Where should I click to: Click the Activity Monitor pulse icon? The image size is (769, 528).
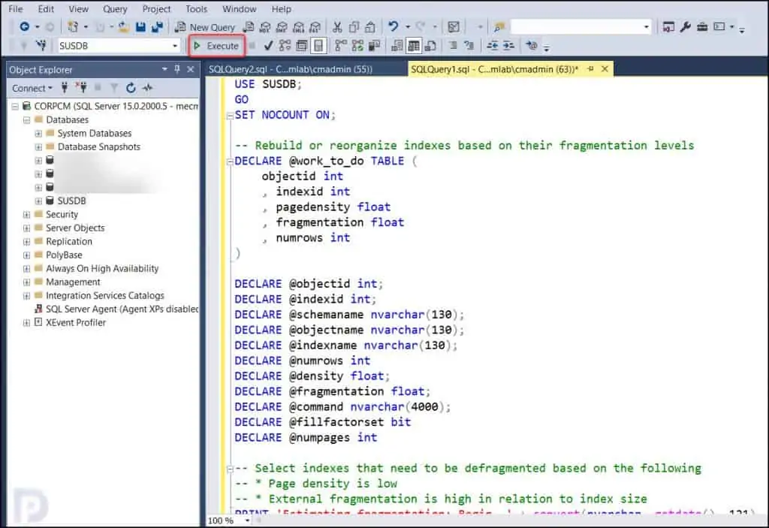point(147,88)
